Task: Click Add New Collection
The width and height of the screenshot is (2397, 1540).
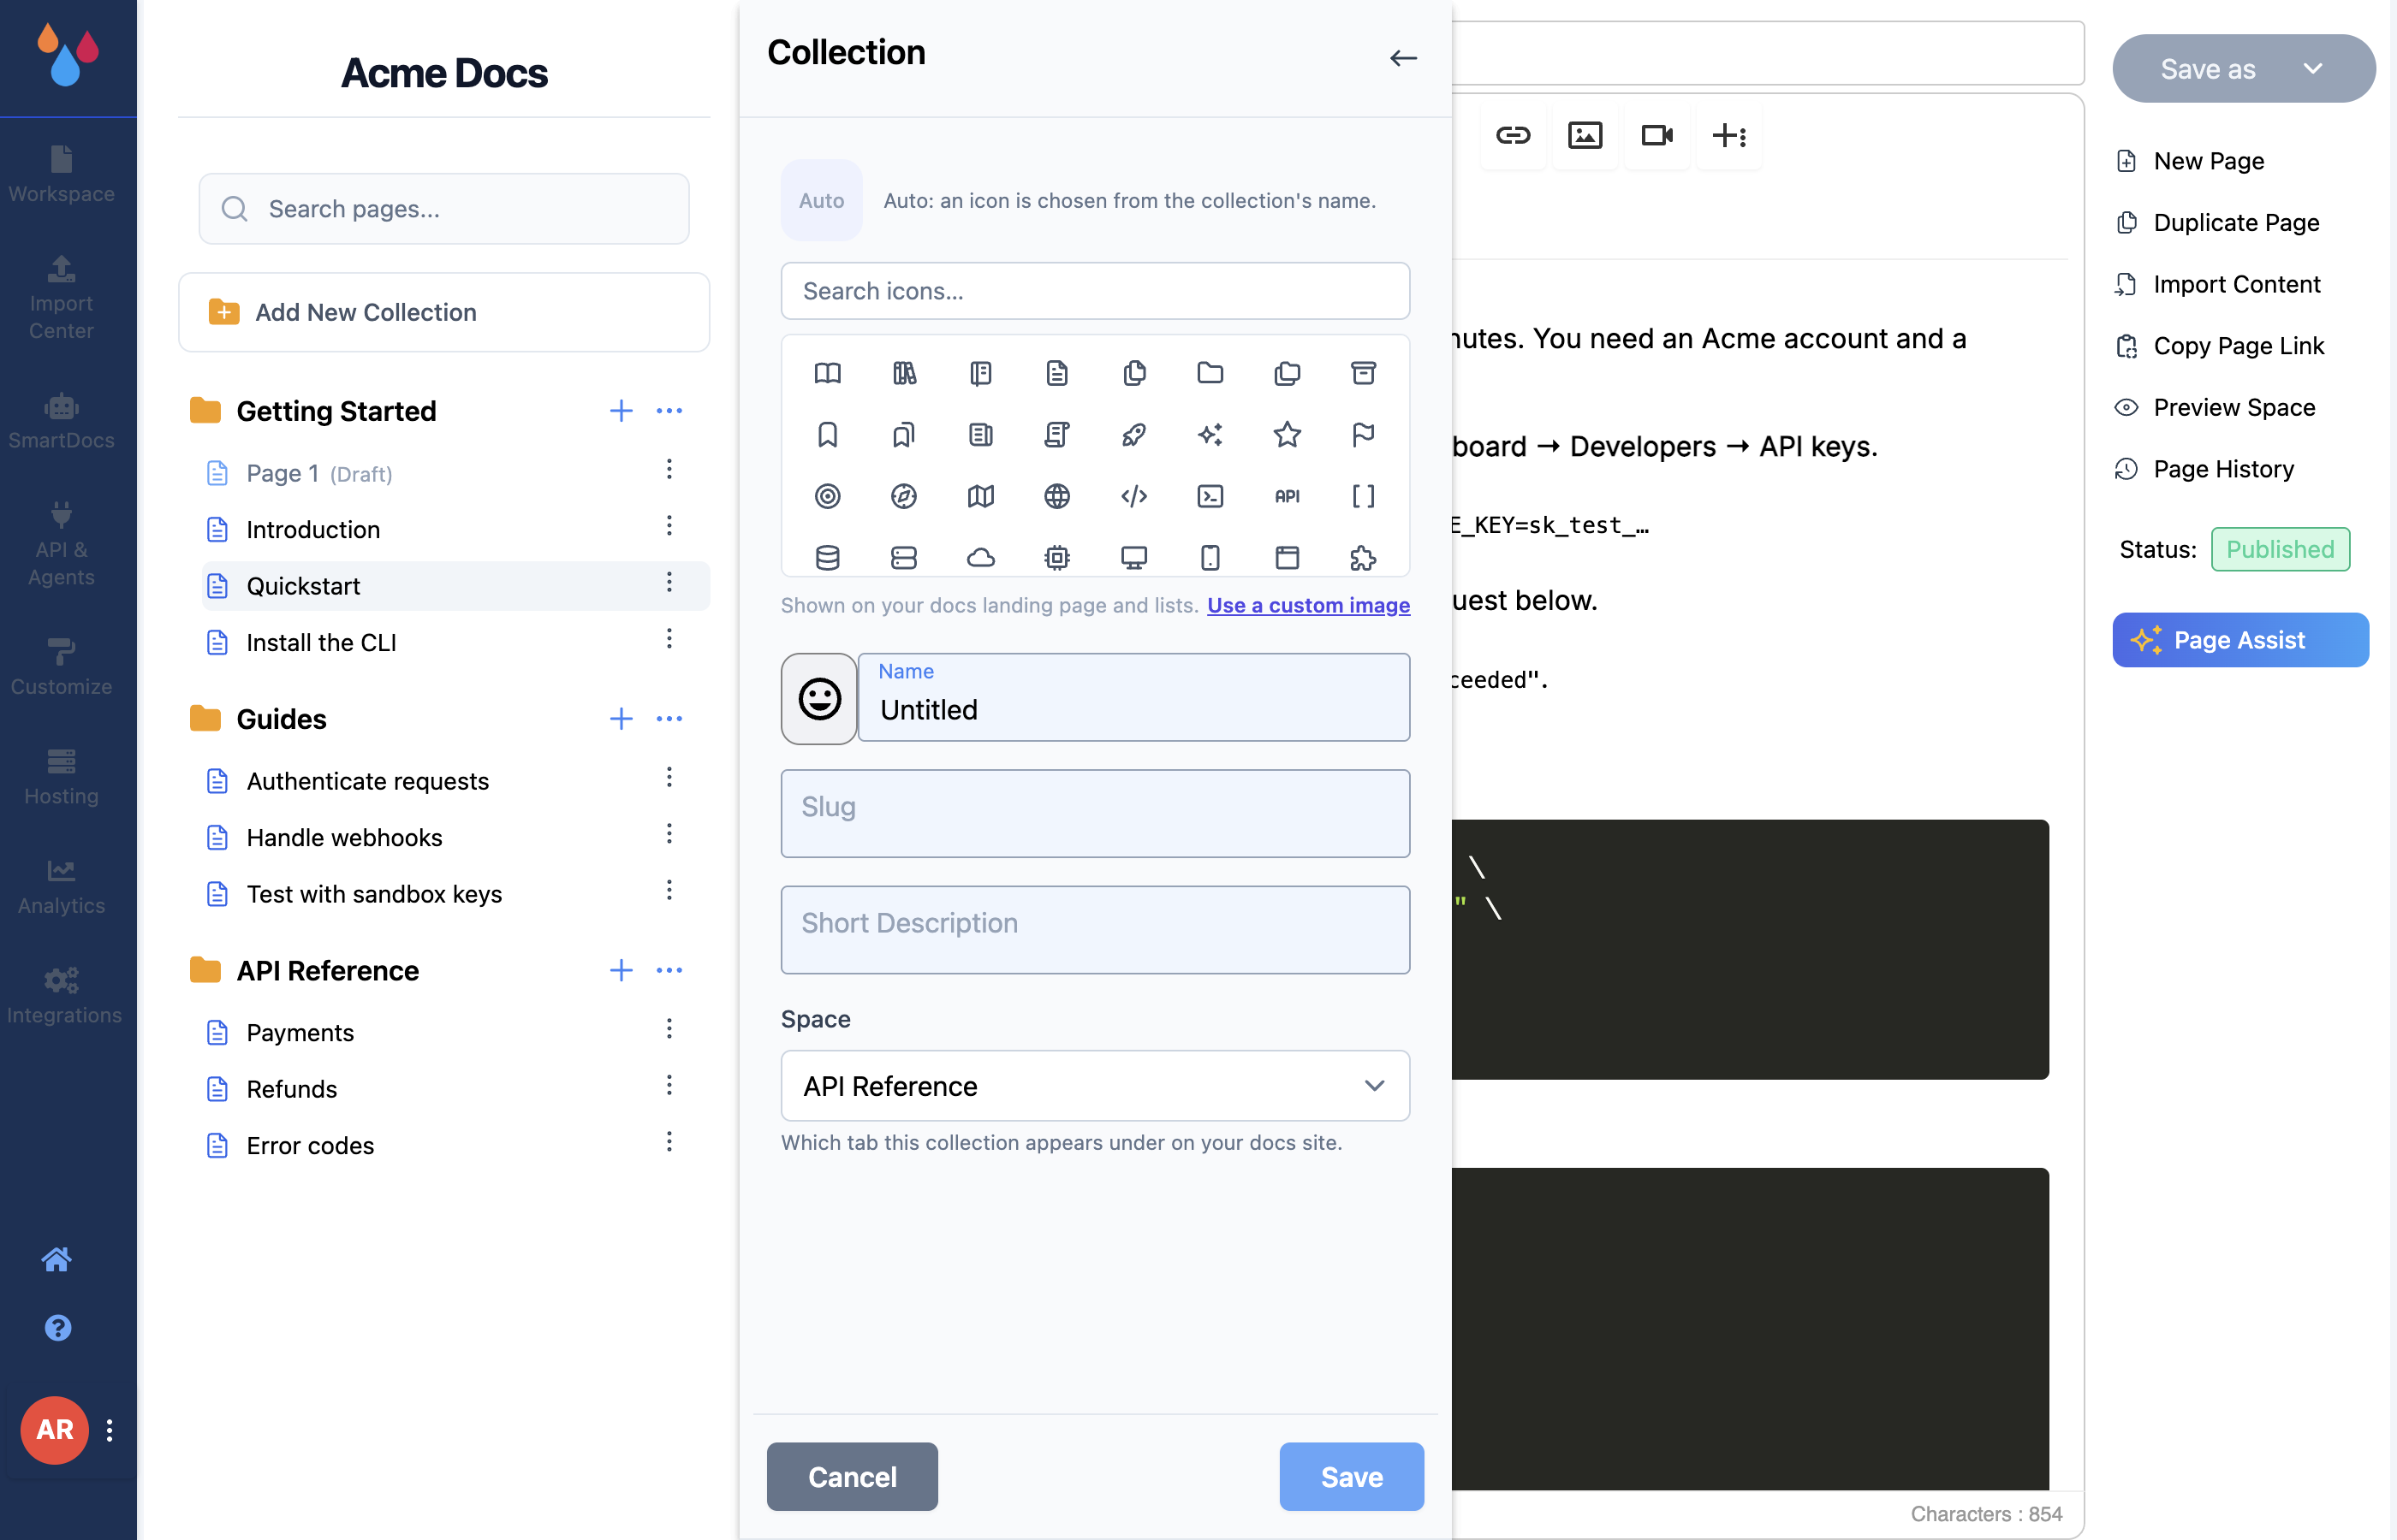Action: tap(444, 312)
